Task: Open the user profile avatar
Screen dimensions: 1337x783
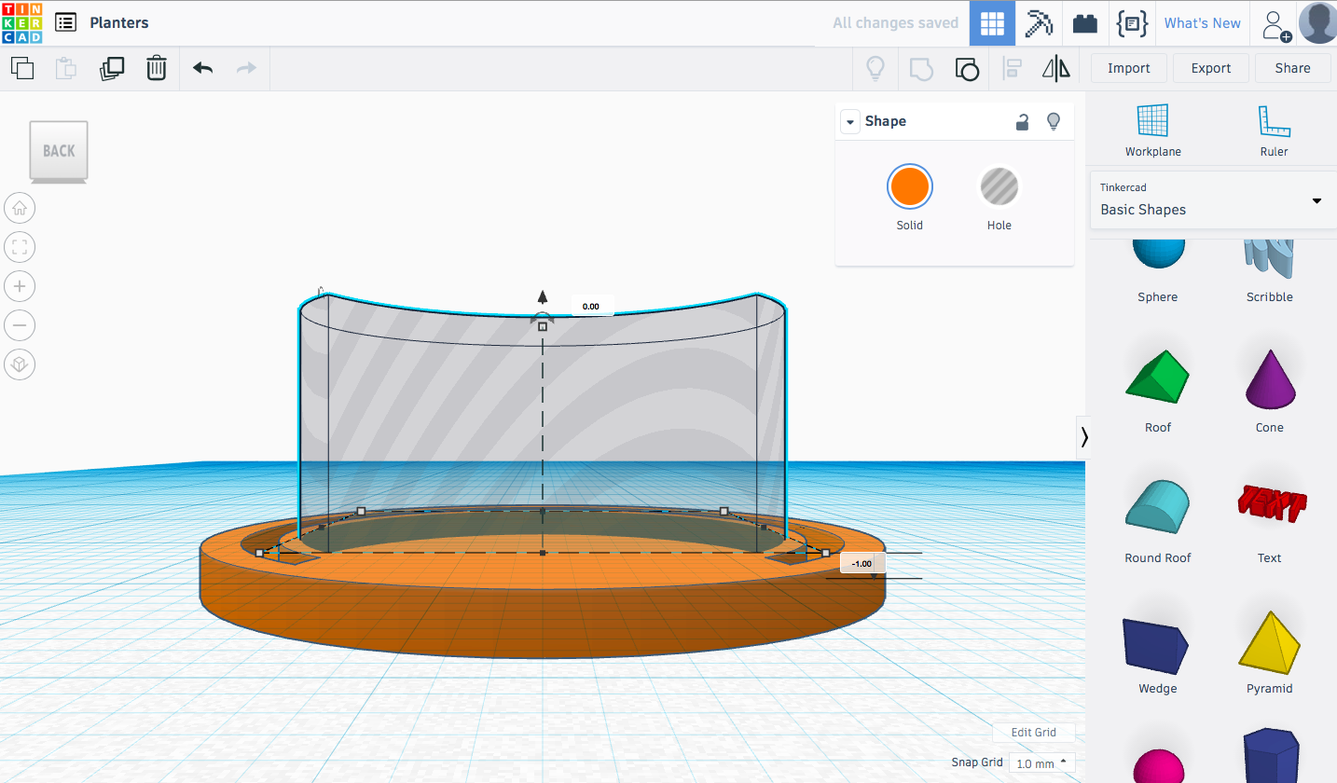Action: [1317, 23]
